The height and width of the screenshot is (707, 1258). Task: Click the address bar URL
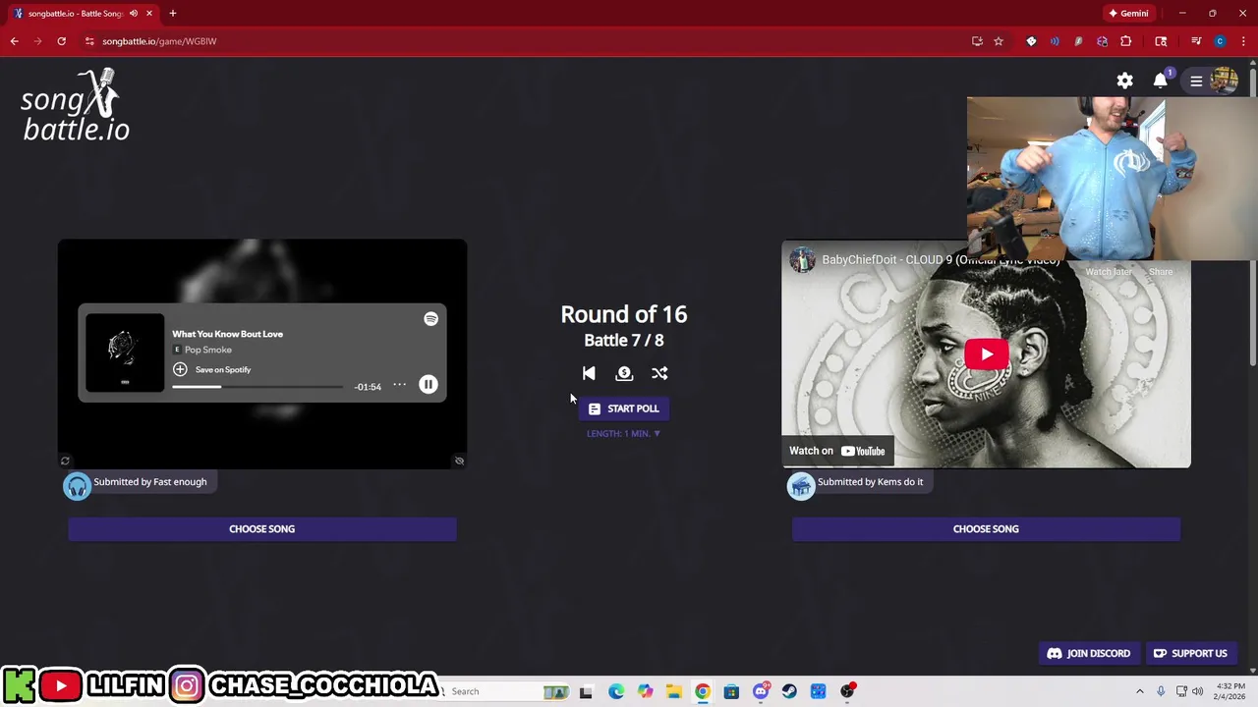click(x=159, y=41)
